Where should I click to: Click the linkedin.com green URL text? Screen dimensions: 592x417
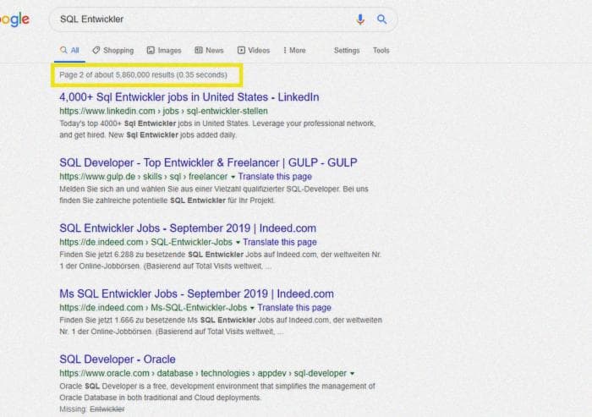tap(163, 111)
